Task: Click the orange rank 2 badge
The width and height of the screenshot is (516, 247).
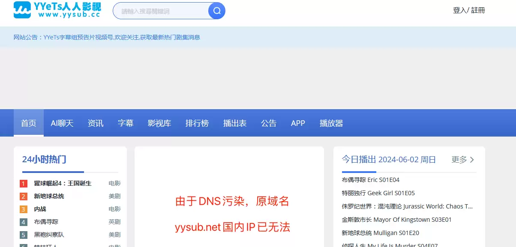Action: (24, 196)
